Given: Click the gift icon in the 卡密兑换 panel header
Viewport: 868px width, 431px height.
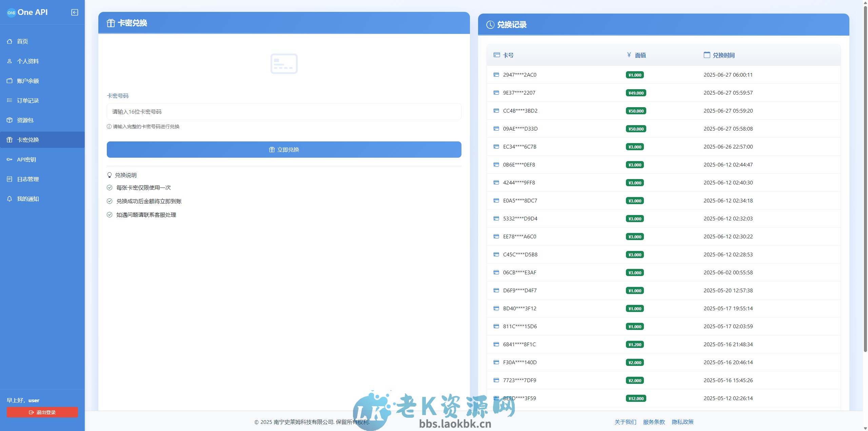Looking at the screenshot, I should [x=111, y=23].
